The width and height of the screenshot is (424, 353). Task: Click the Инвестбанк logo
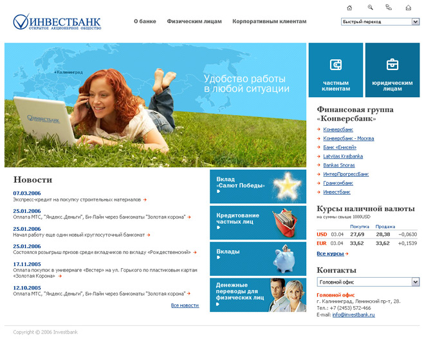pyautogui.click(x=57, y=23)
